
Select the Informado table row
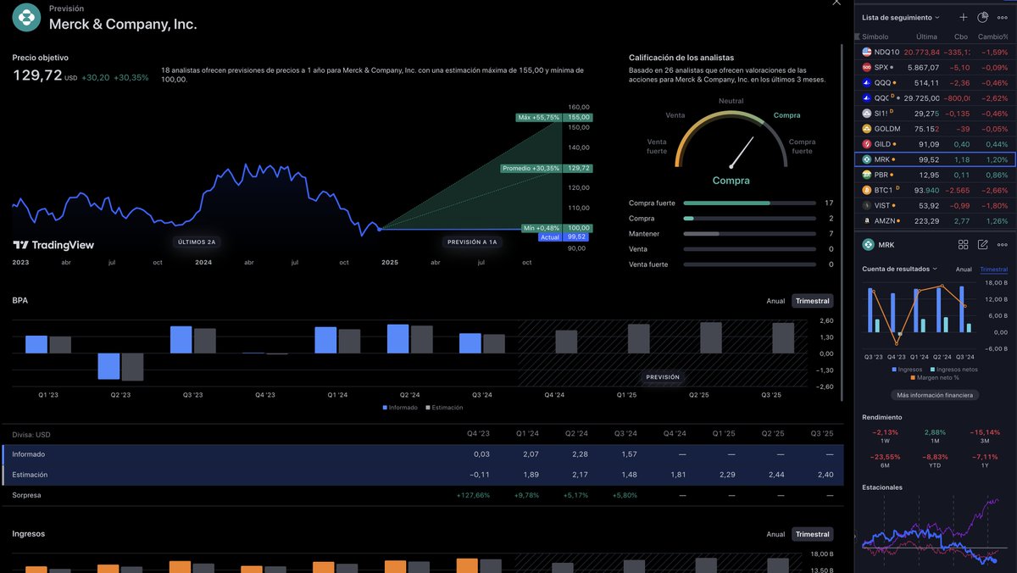point(423,454)
